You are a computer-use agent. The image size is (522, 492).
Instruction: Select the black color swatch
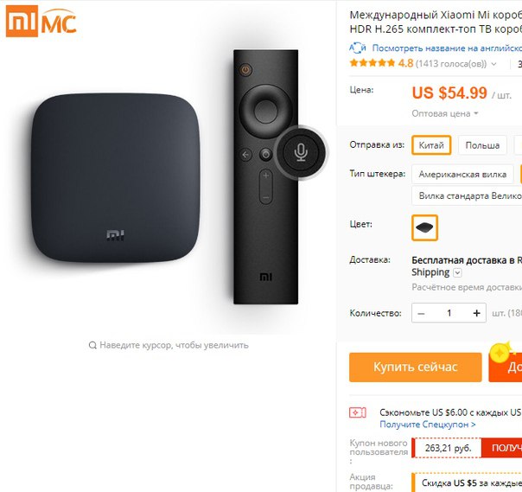[x=424, y=228]
